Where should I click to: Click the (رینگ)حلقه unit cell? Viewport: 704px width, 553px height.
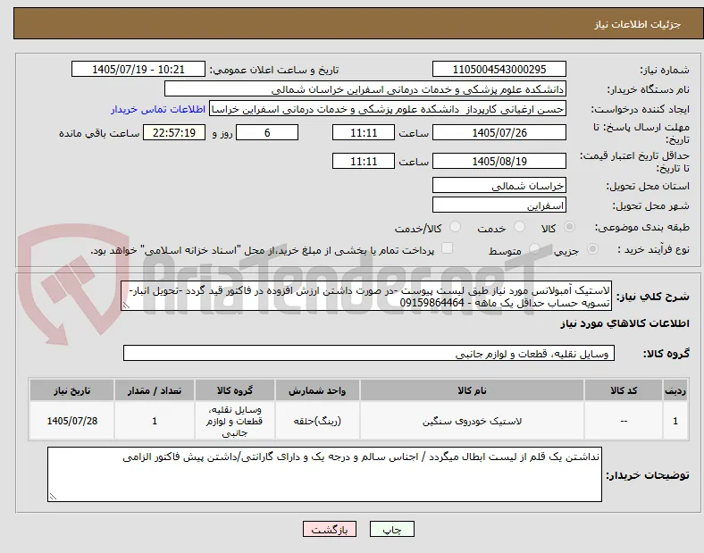click(x=317, y=421)
